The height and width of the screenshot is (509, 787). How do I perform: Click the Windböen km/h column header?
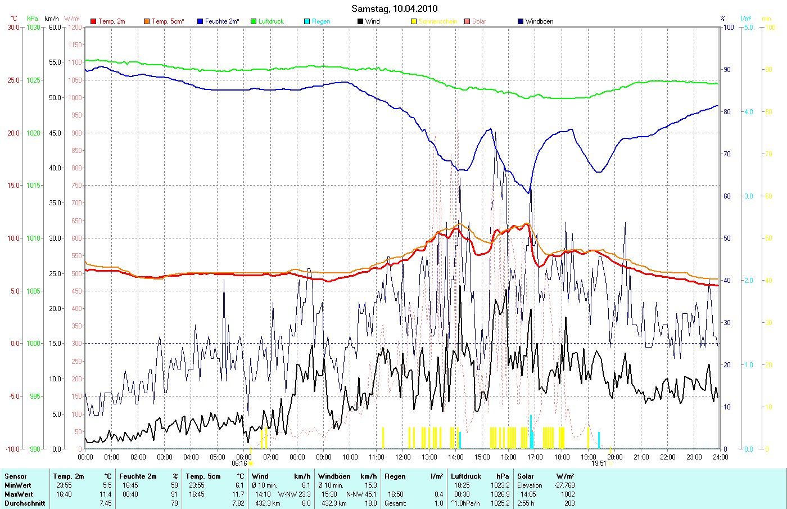pyautogui.click(x=347, y=476)
